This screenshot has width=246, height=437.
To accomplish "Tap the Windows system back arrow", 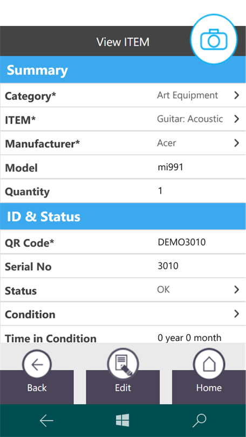I will pyautogui.click(x=46, y=420).
